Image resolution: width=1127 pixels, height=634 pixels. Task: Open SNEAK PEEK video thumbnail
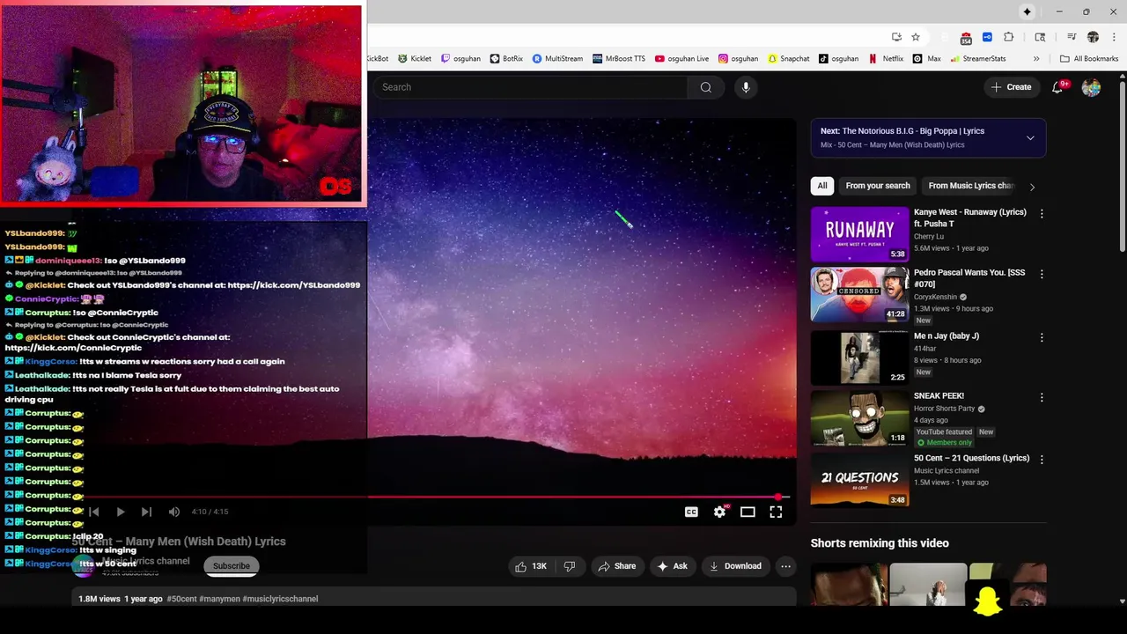(x=859, y=417)
